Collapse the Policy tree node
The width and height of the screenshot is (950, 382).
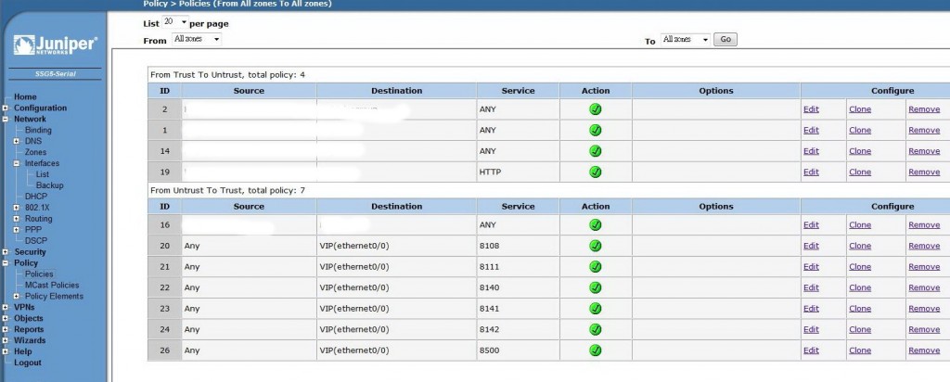5,263
